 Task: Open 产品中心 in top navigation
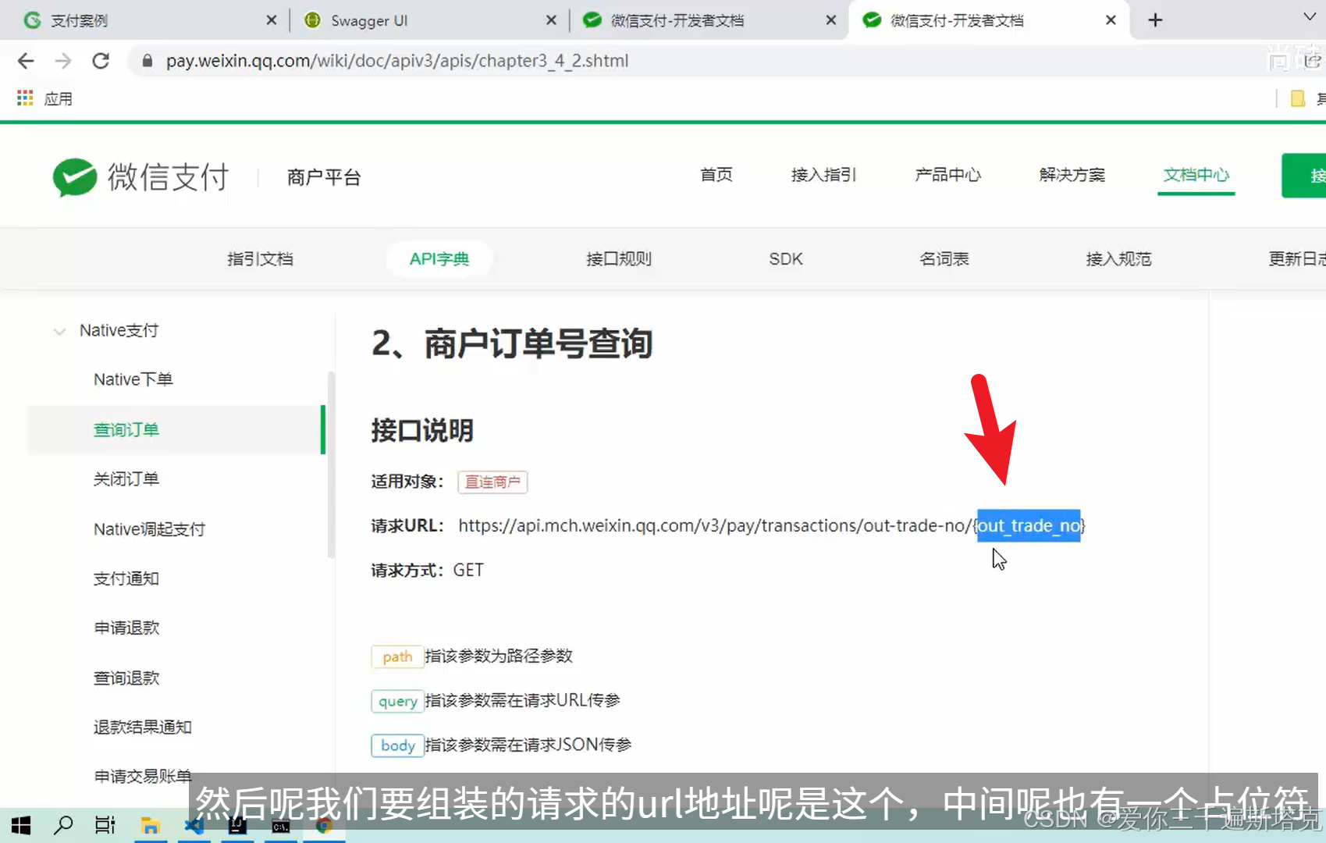[x=948, y=175]
